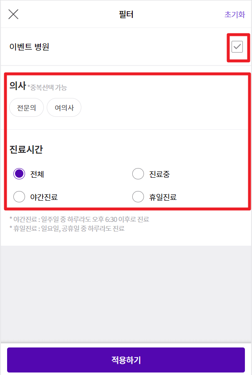The height and width of the screenshot is (375, 252).
Task: Select the 전문의 filter chip
Action: [x=26, y=107]
